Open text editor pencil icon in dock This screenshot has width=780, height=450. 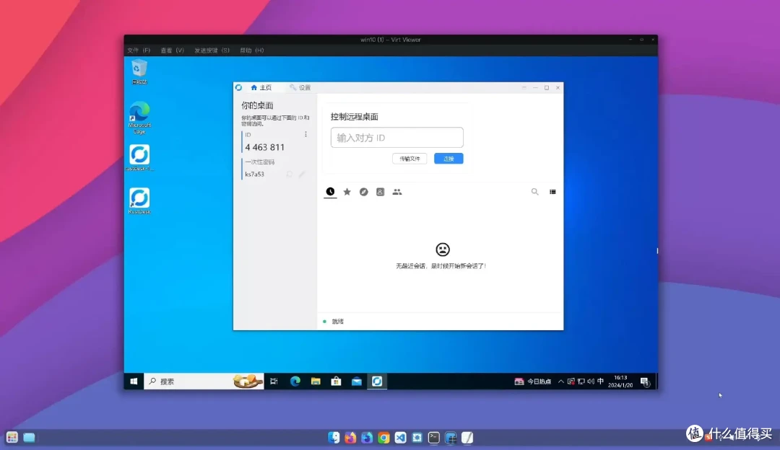tap(467, 437)
